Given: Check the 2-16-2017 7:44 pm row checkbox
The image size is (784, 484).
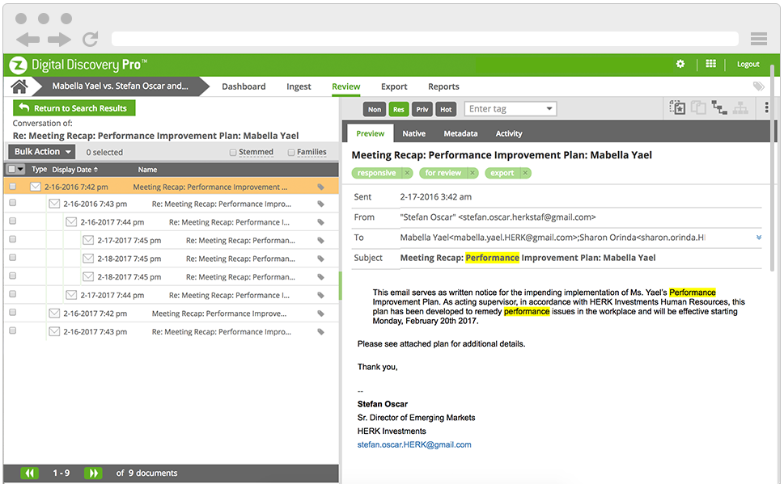Looking at the screenshot, I should click(x=12, y=221).
